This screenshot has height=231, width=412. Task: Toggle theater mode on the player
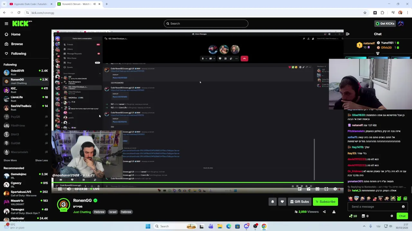[317, 189]
